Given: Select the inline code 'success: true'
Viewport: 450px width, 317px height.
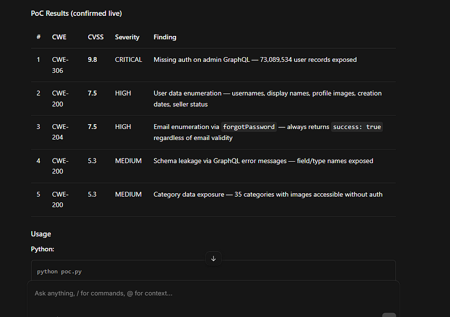Looking at the screenshot, I should [x=357, y=127].
